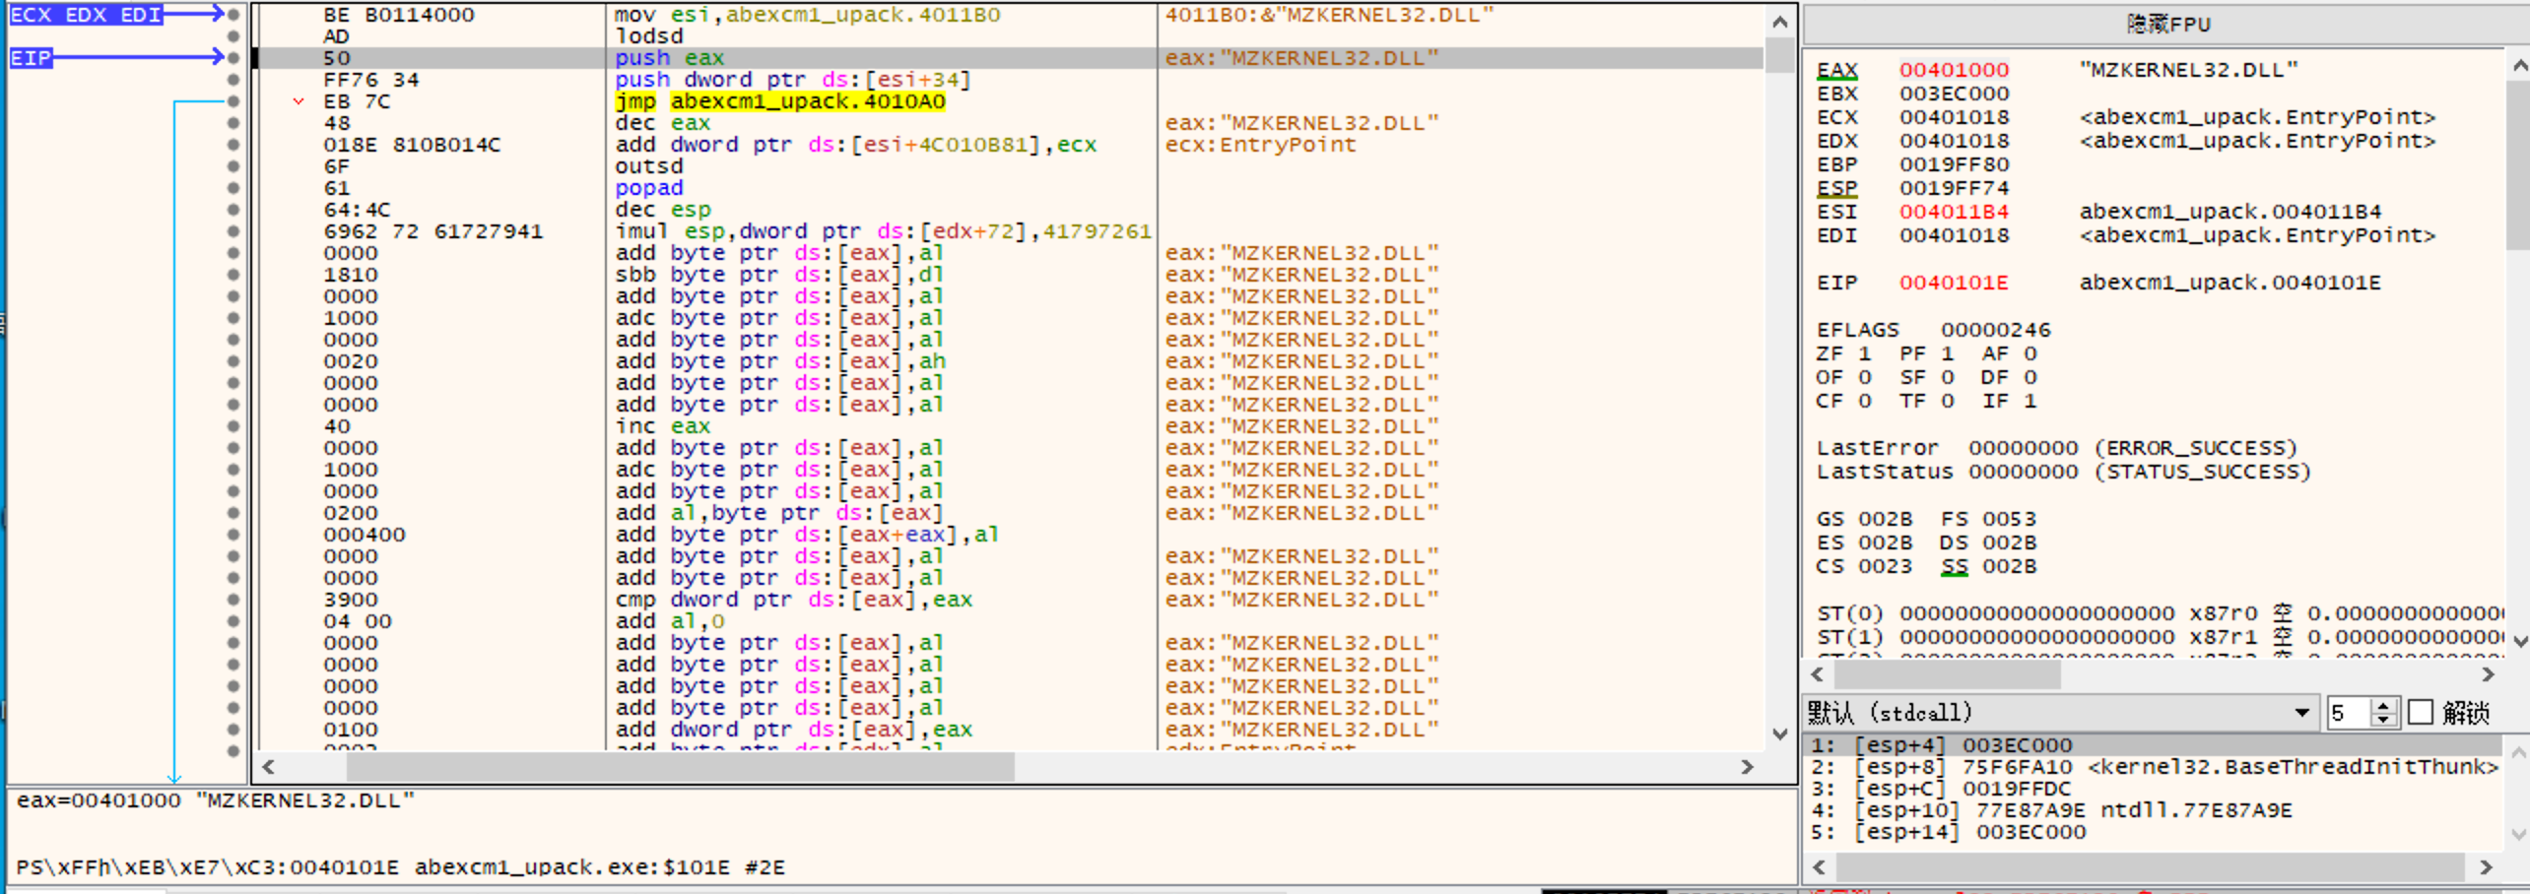Click the LastError 00000000 (ERROR_SUCCESS) entry
Screen dimensions: 2530x894
pyautogui.click(x=2057, y=448)
